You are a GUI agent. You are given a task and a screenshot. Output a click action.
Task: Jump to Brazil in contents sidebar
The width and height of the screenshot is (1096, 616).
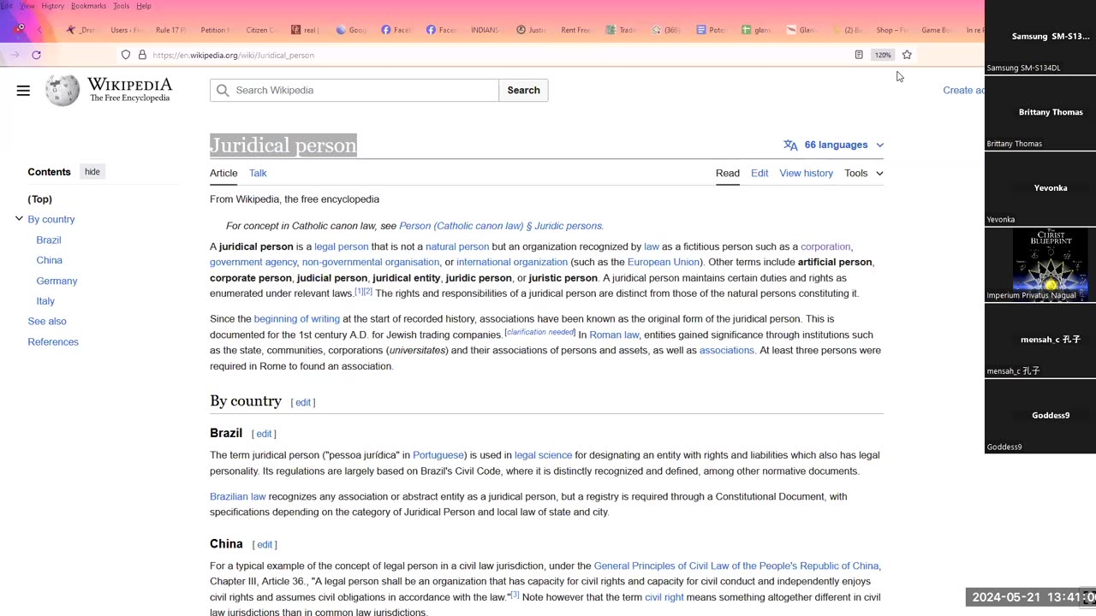[49, 240]
